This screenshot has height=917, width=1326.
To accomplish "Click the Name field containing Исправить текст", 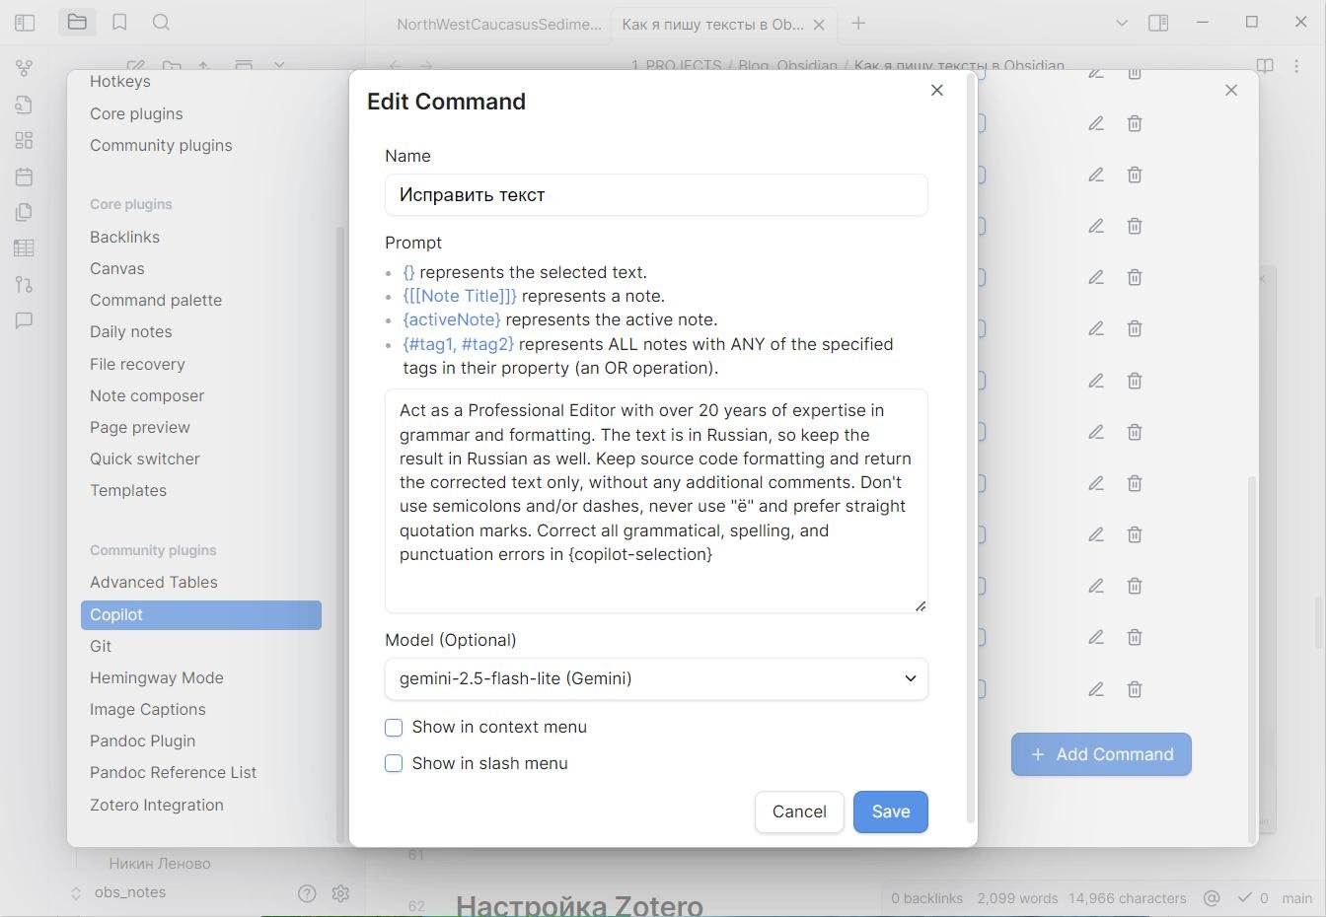I will tap(656, 195).
